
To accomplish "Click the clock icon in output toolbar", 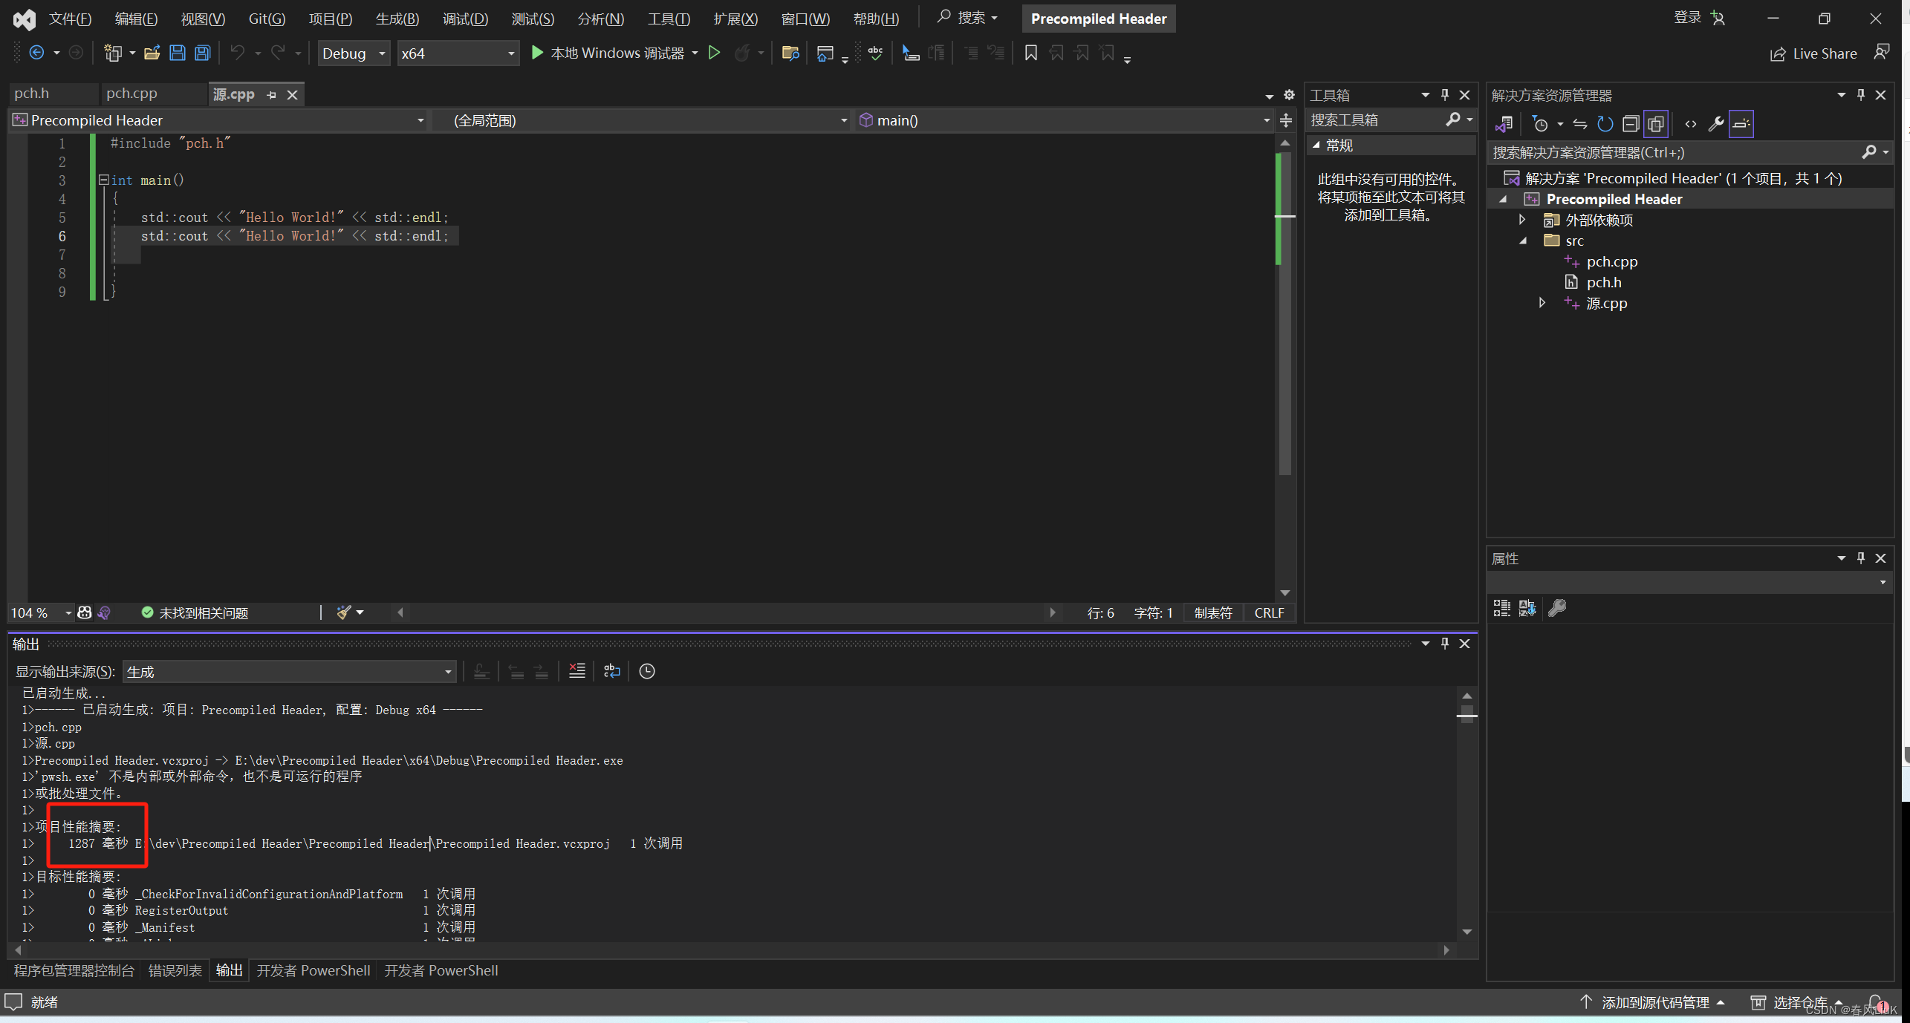I will (x=647, y=671).
